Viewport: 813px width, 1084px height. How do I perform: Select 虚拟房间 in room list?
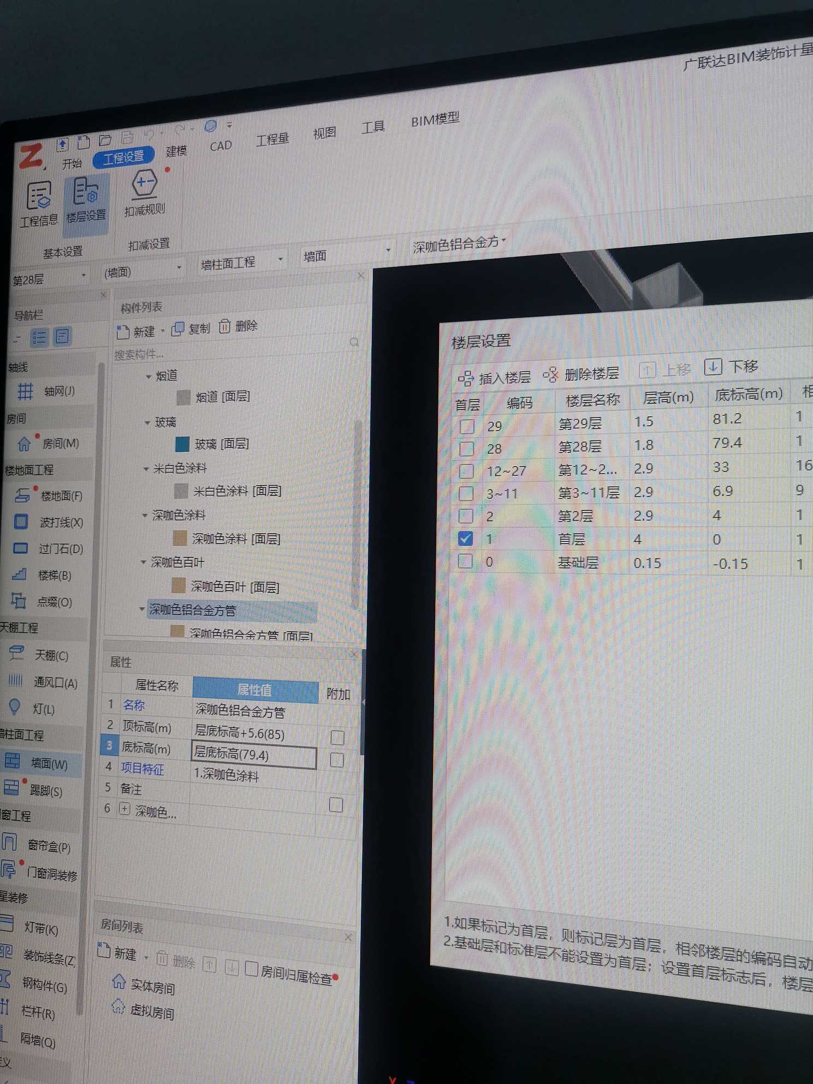(142, 1009)
